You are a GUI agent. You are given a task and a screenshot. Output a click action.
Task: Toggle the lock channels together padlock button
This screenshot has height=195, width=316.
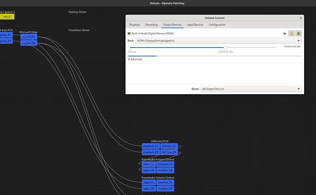(291, 34)
